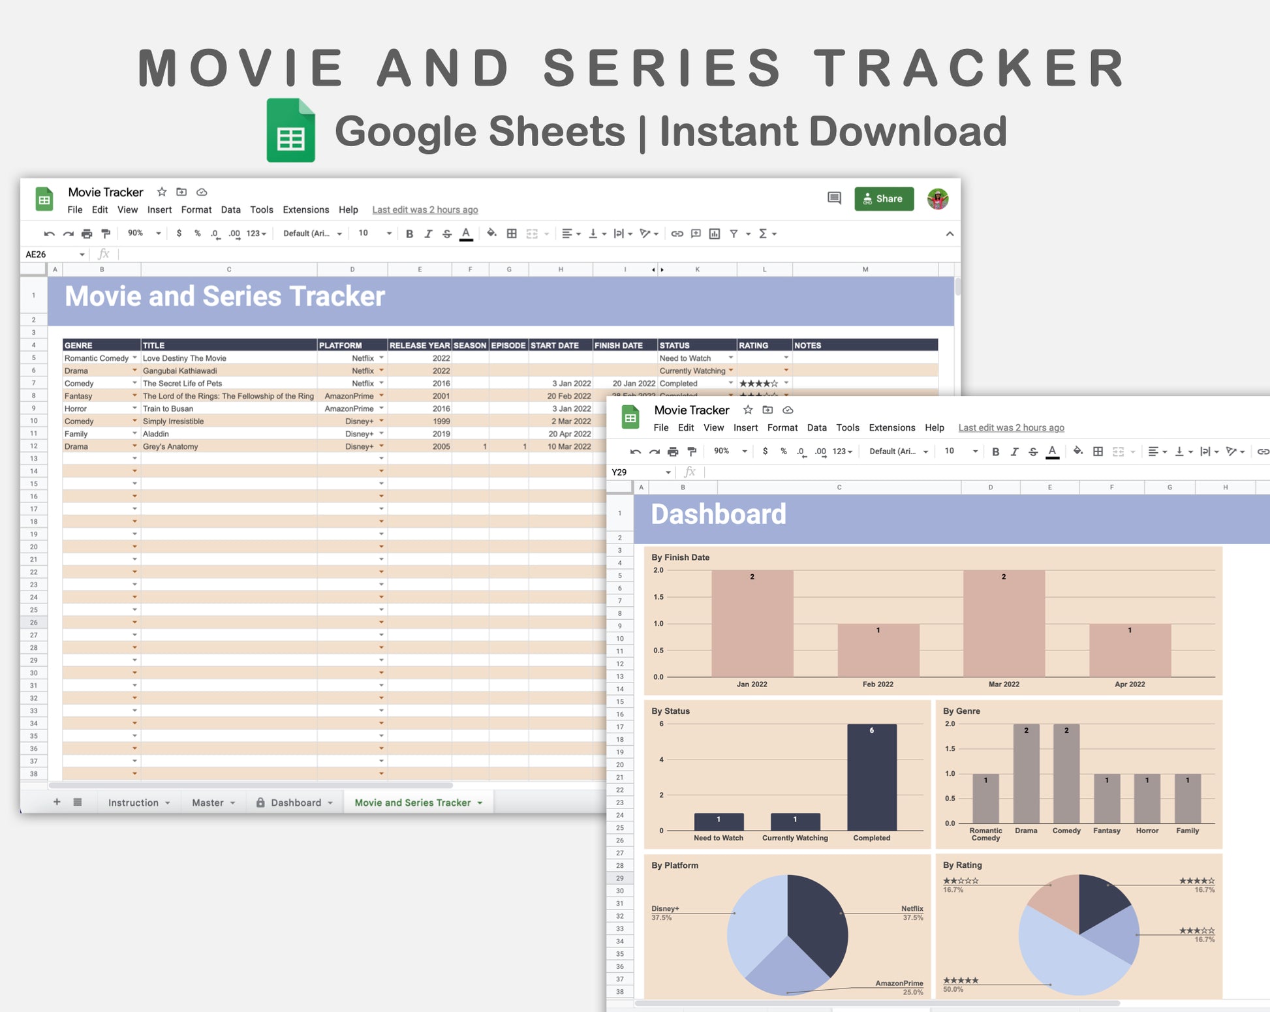
Task: Open the fill color bucket tool
Action: coord(491,234)
